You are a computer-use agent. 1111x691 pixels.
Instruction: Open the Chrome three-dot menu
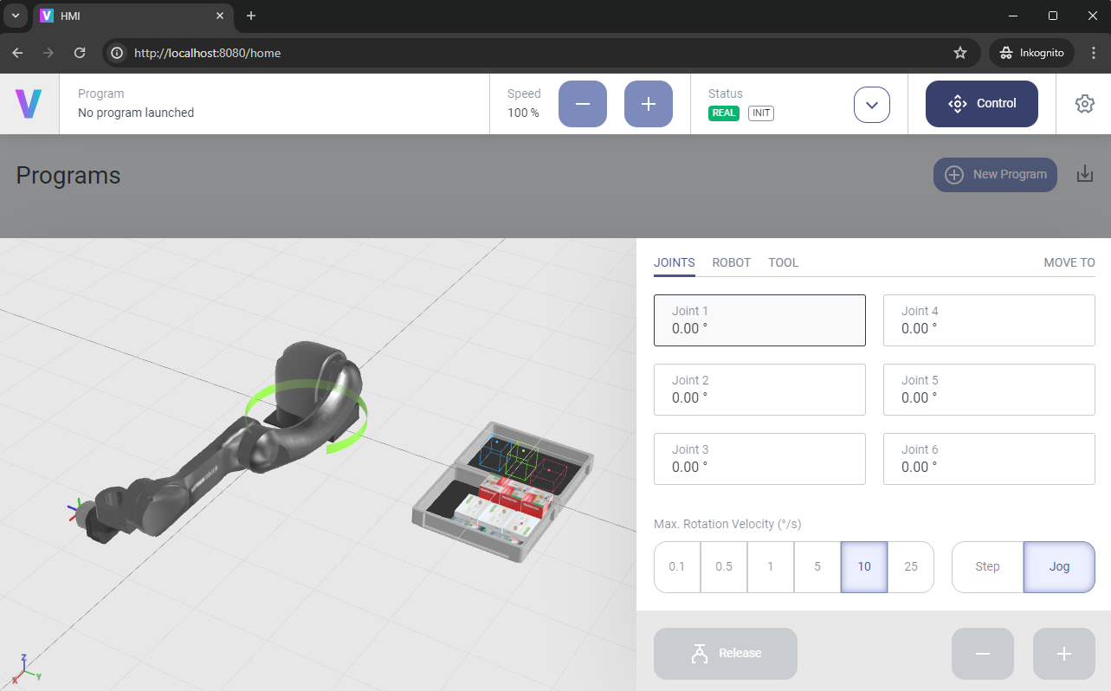pyautogui.click(x=1093, y=53)
